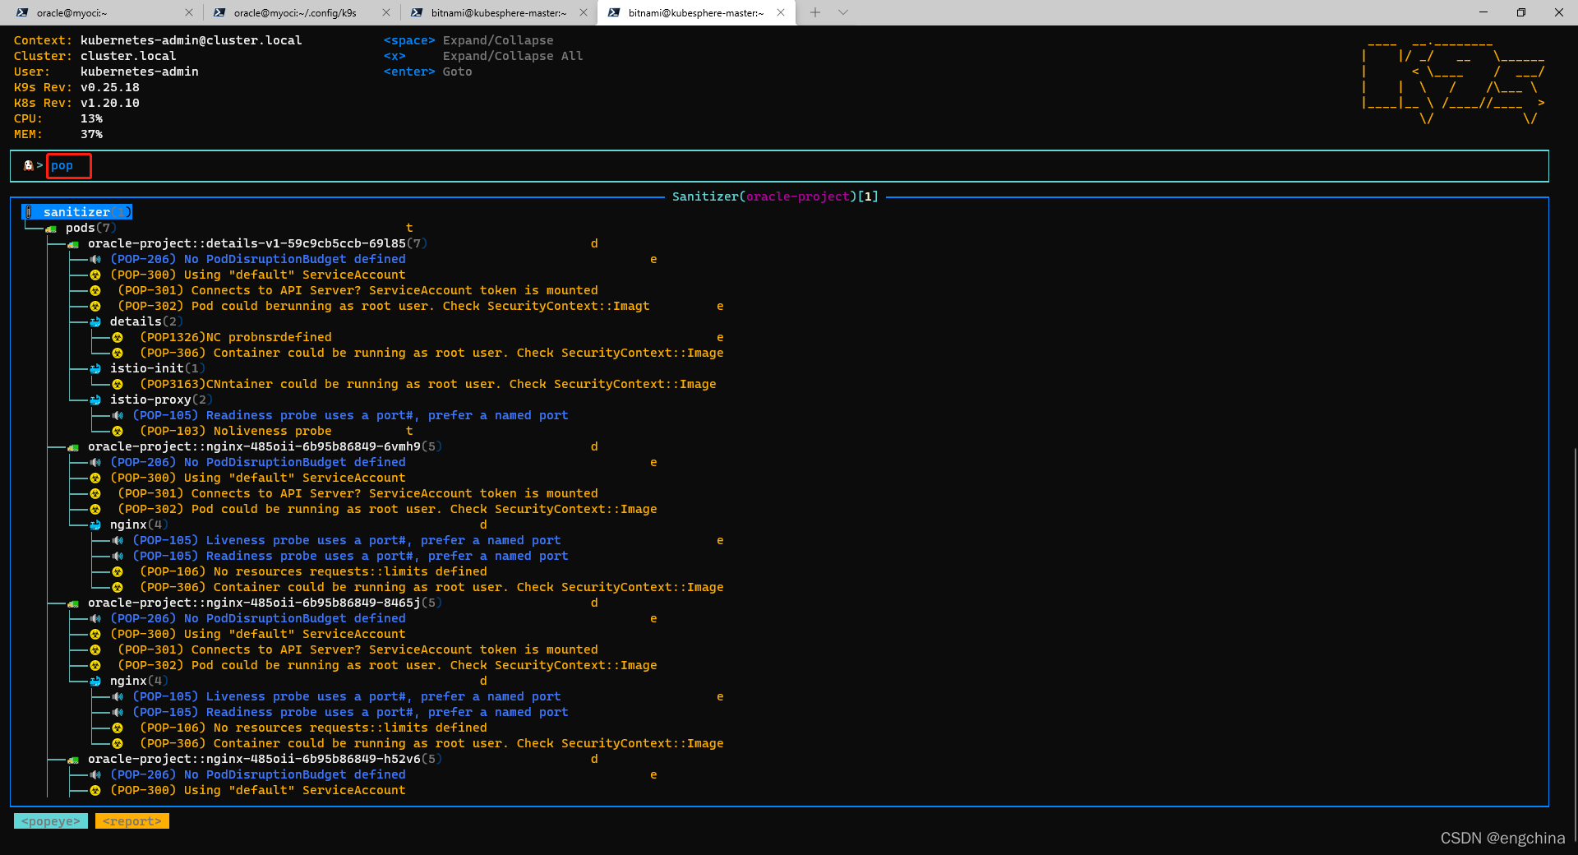
Task: Collapse the istio-init(1) container node
Action: (157, 368)
